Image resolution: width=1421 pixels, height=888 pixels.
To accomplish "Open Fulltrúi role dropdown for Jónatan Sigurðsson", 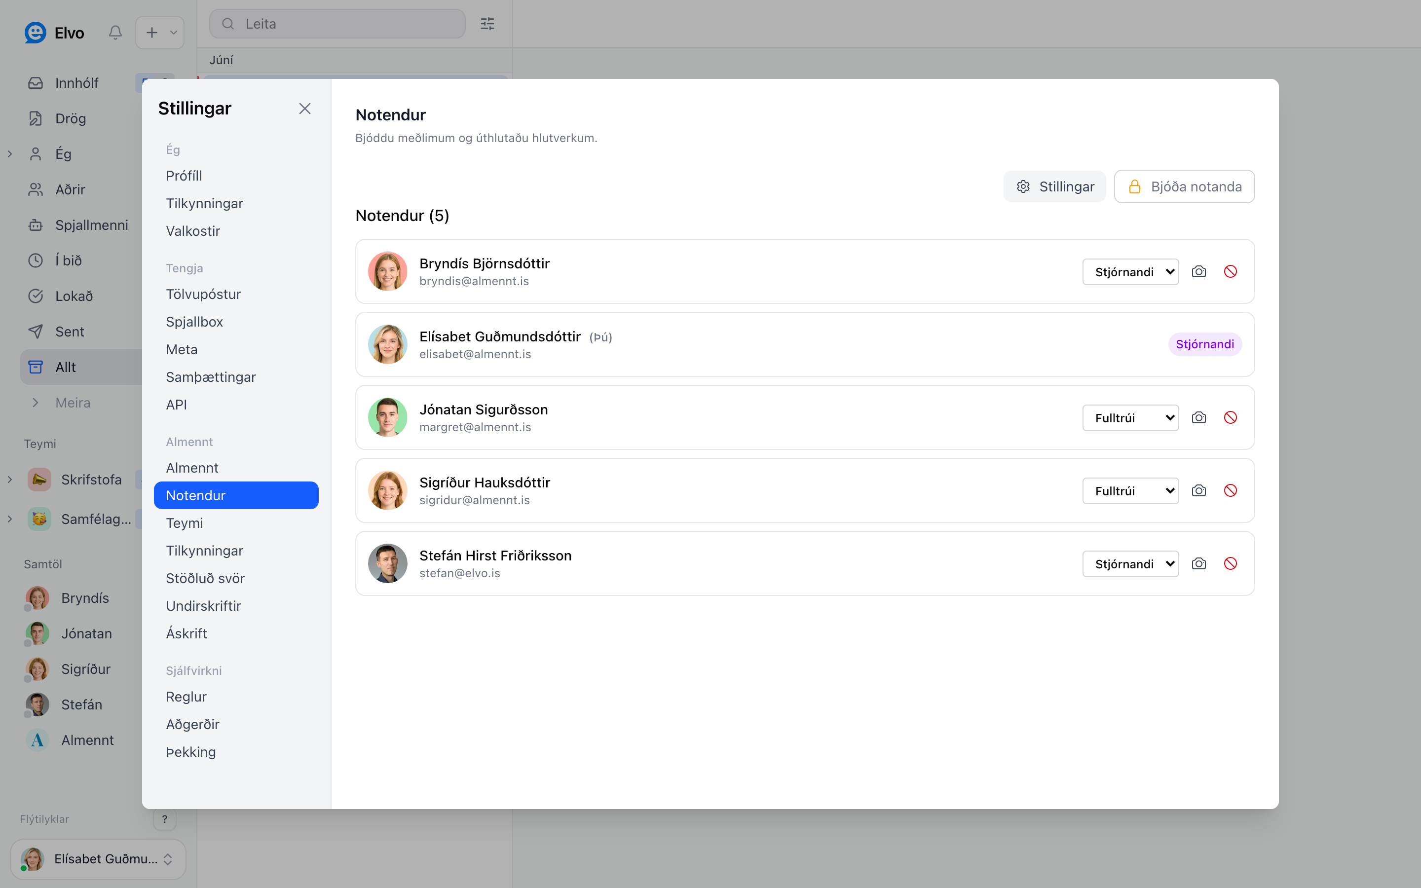I will coord(1130,417).
